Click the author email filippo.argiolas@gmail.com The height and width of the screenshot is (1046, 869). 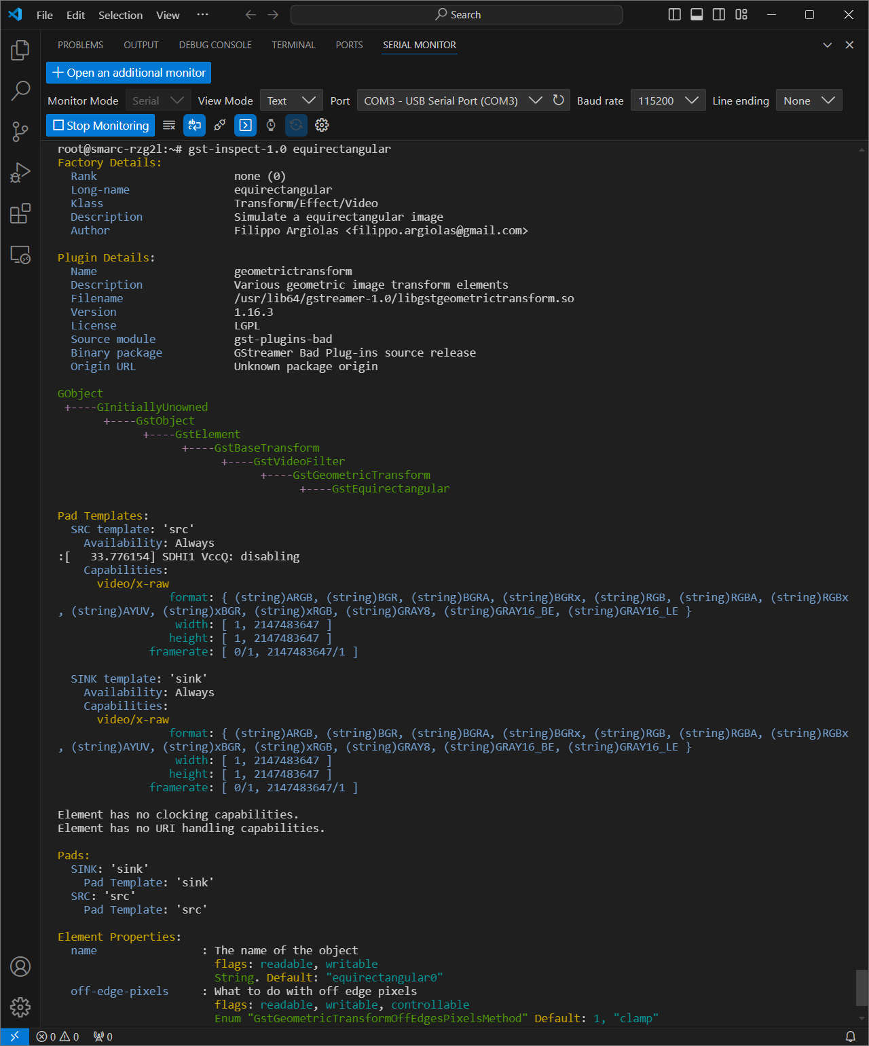point(437,230)
